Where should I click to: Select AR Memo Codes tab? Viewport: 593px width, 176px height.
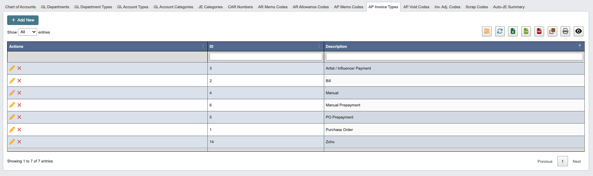coord(273,7)
